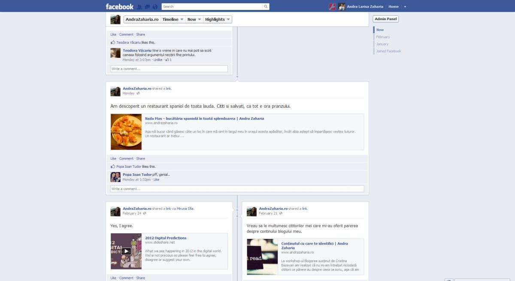Click the search magnifier icon
The height and width of the screenshot is (281, 515).
tap(266, 6)
